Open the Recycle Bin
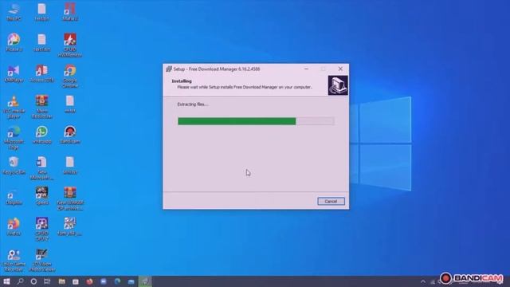 coord(14,166)
